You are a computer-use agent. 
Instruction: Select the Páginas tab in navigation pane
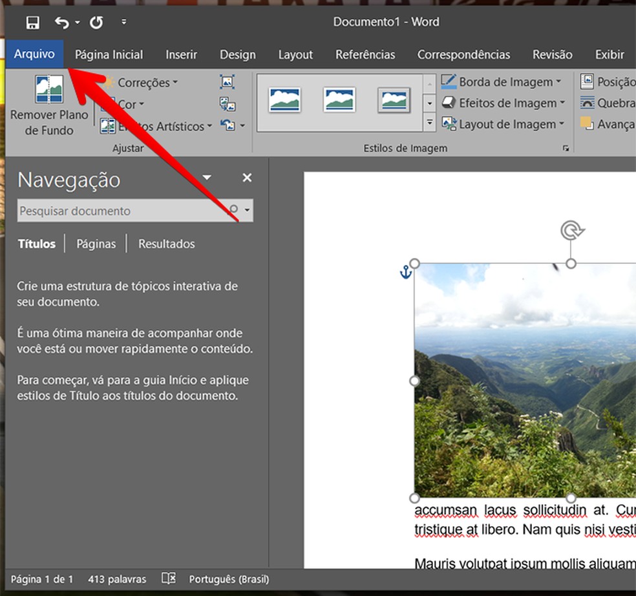pos(96,244)
